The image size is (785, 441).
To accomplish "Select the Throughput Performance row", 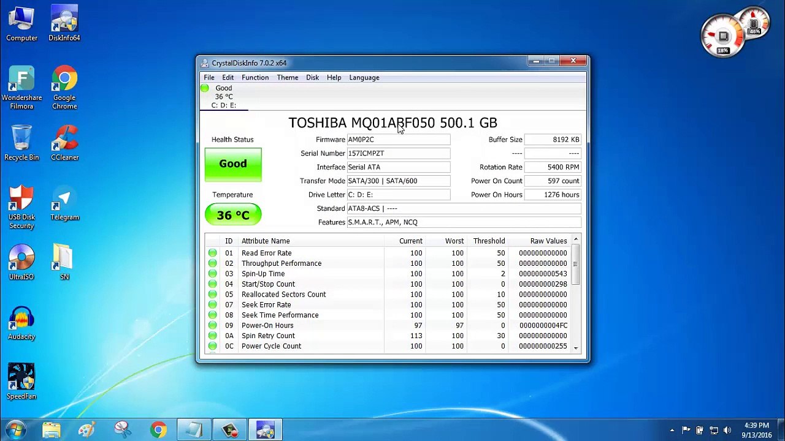I will (x=388, y=263).
